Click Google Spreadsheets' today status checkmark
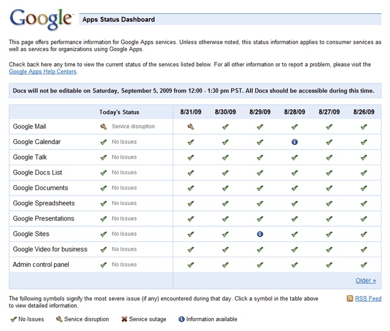This screenshot has height=331, width=390. 104,204
